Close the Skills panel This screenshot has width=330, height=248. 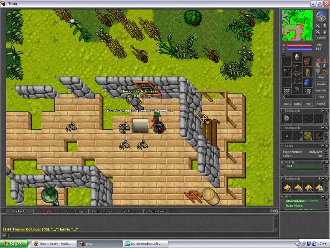(327, 146)
